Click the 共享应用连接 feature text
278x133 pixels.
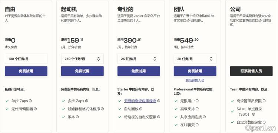[191, 117]
